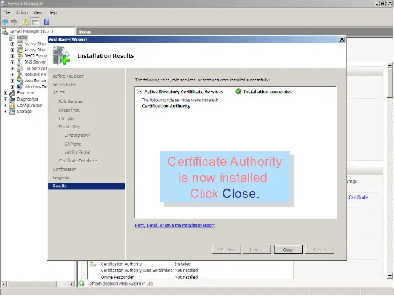Click up arrow of Roles pane scrollbar
This screenshot has height=296, width=394.
point(390,65)
